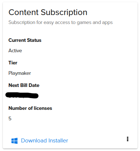Click the word Status in bold label
This screenshot has width=140, height=151.
click(x=34, y=40)
